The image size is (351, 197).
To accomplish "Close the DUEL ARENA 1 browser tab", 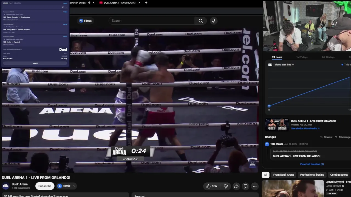I will [139, 3].
